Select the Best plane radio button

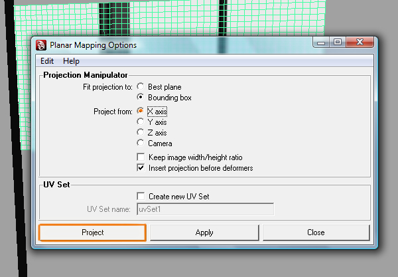tap(141, 86)
